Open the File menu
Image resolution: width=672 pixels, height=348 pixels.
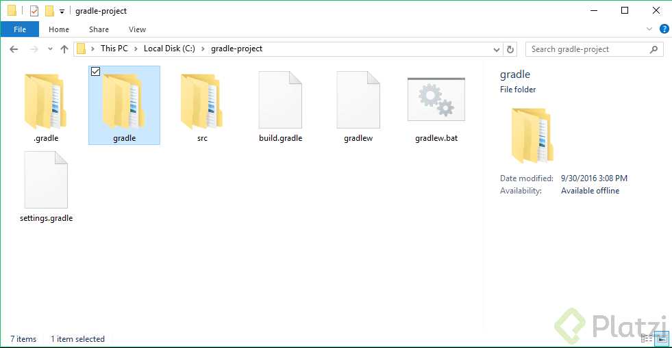20,29
